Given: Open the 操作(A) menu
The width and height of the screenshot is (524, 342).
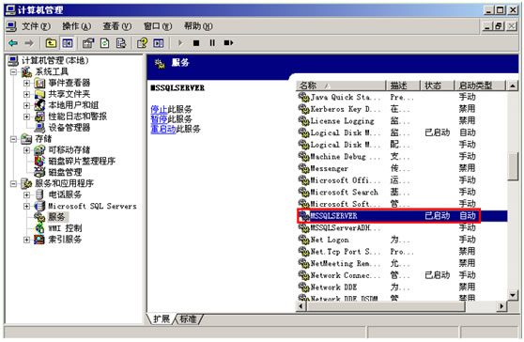Looking at the screenshot, I should click(x=76, y=26).
